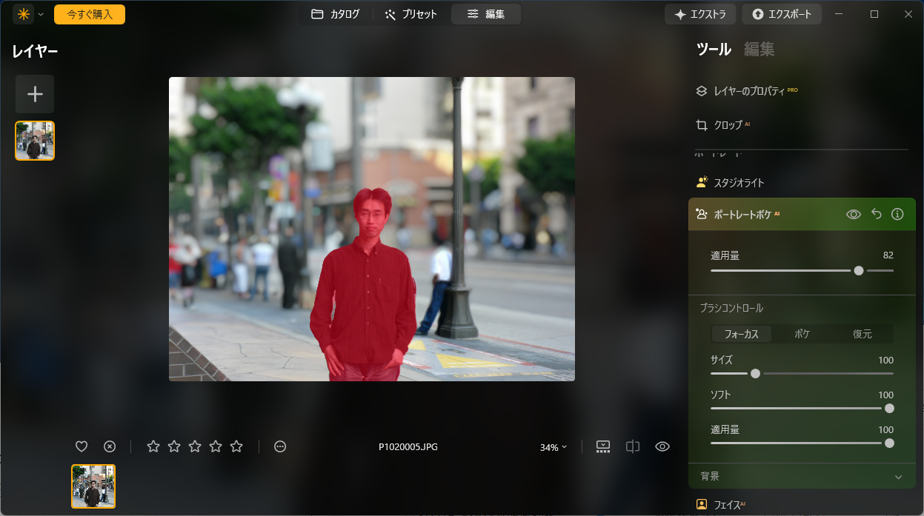Open the Portrait Bokeh info tooltip
The height and width of the screenshot is (516, 924).
pos(897,214)
